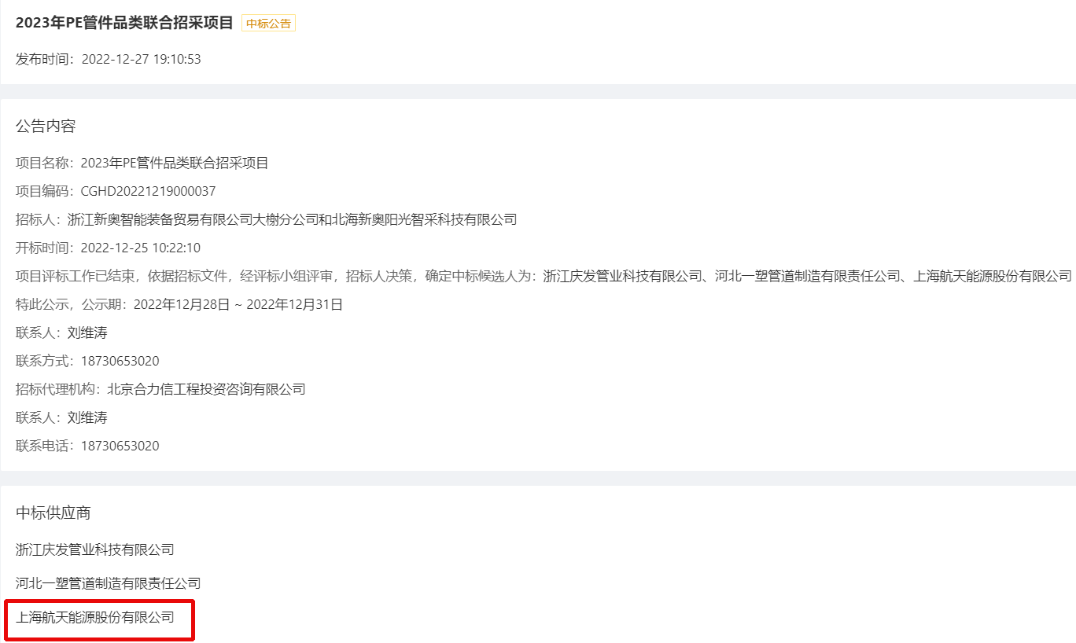
Task: Select the 开标时间 2022-12-25 10:22:10 line
Action: (x=109, y=248)
